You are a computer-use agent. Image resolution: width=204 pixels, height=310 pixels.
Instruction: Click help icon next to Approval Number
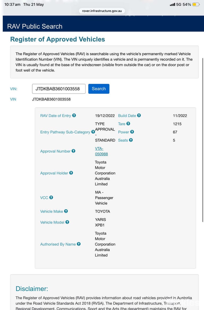pos(74,151)
